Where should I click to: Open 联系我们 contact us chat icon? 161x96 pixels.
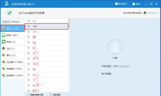[116, 4]
